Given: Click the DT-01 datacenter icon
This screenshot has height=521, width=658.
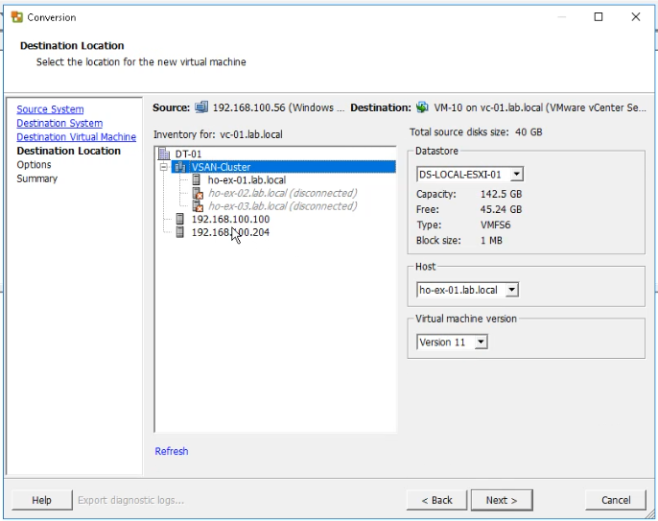Looking at the screenshot, I should point(164,154).
